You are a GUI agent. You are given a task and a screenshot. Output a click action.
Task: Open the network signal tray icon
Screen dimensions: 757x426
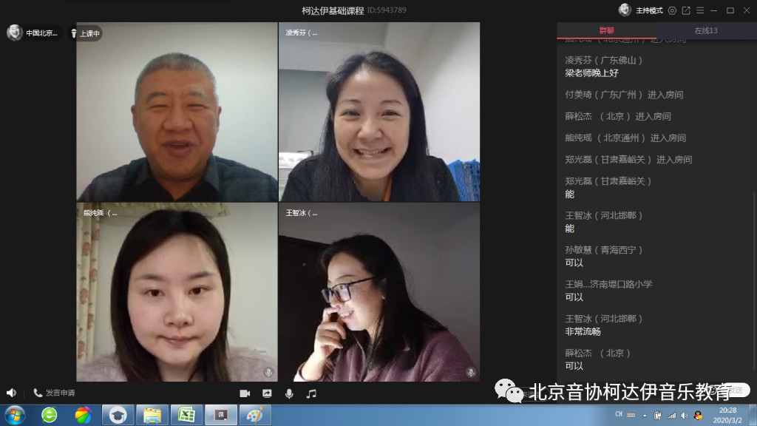[x=671, y=416]
